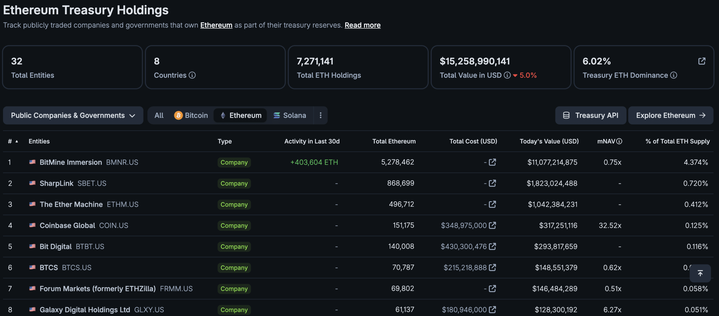Sort by Type column header
The width and height of the screenshot is (719, 316).
(225, 141)
